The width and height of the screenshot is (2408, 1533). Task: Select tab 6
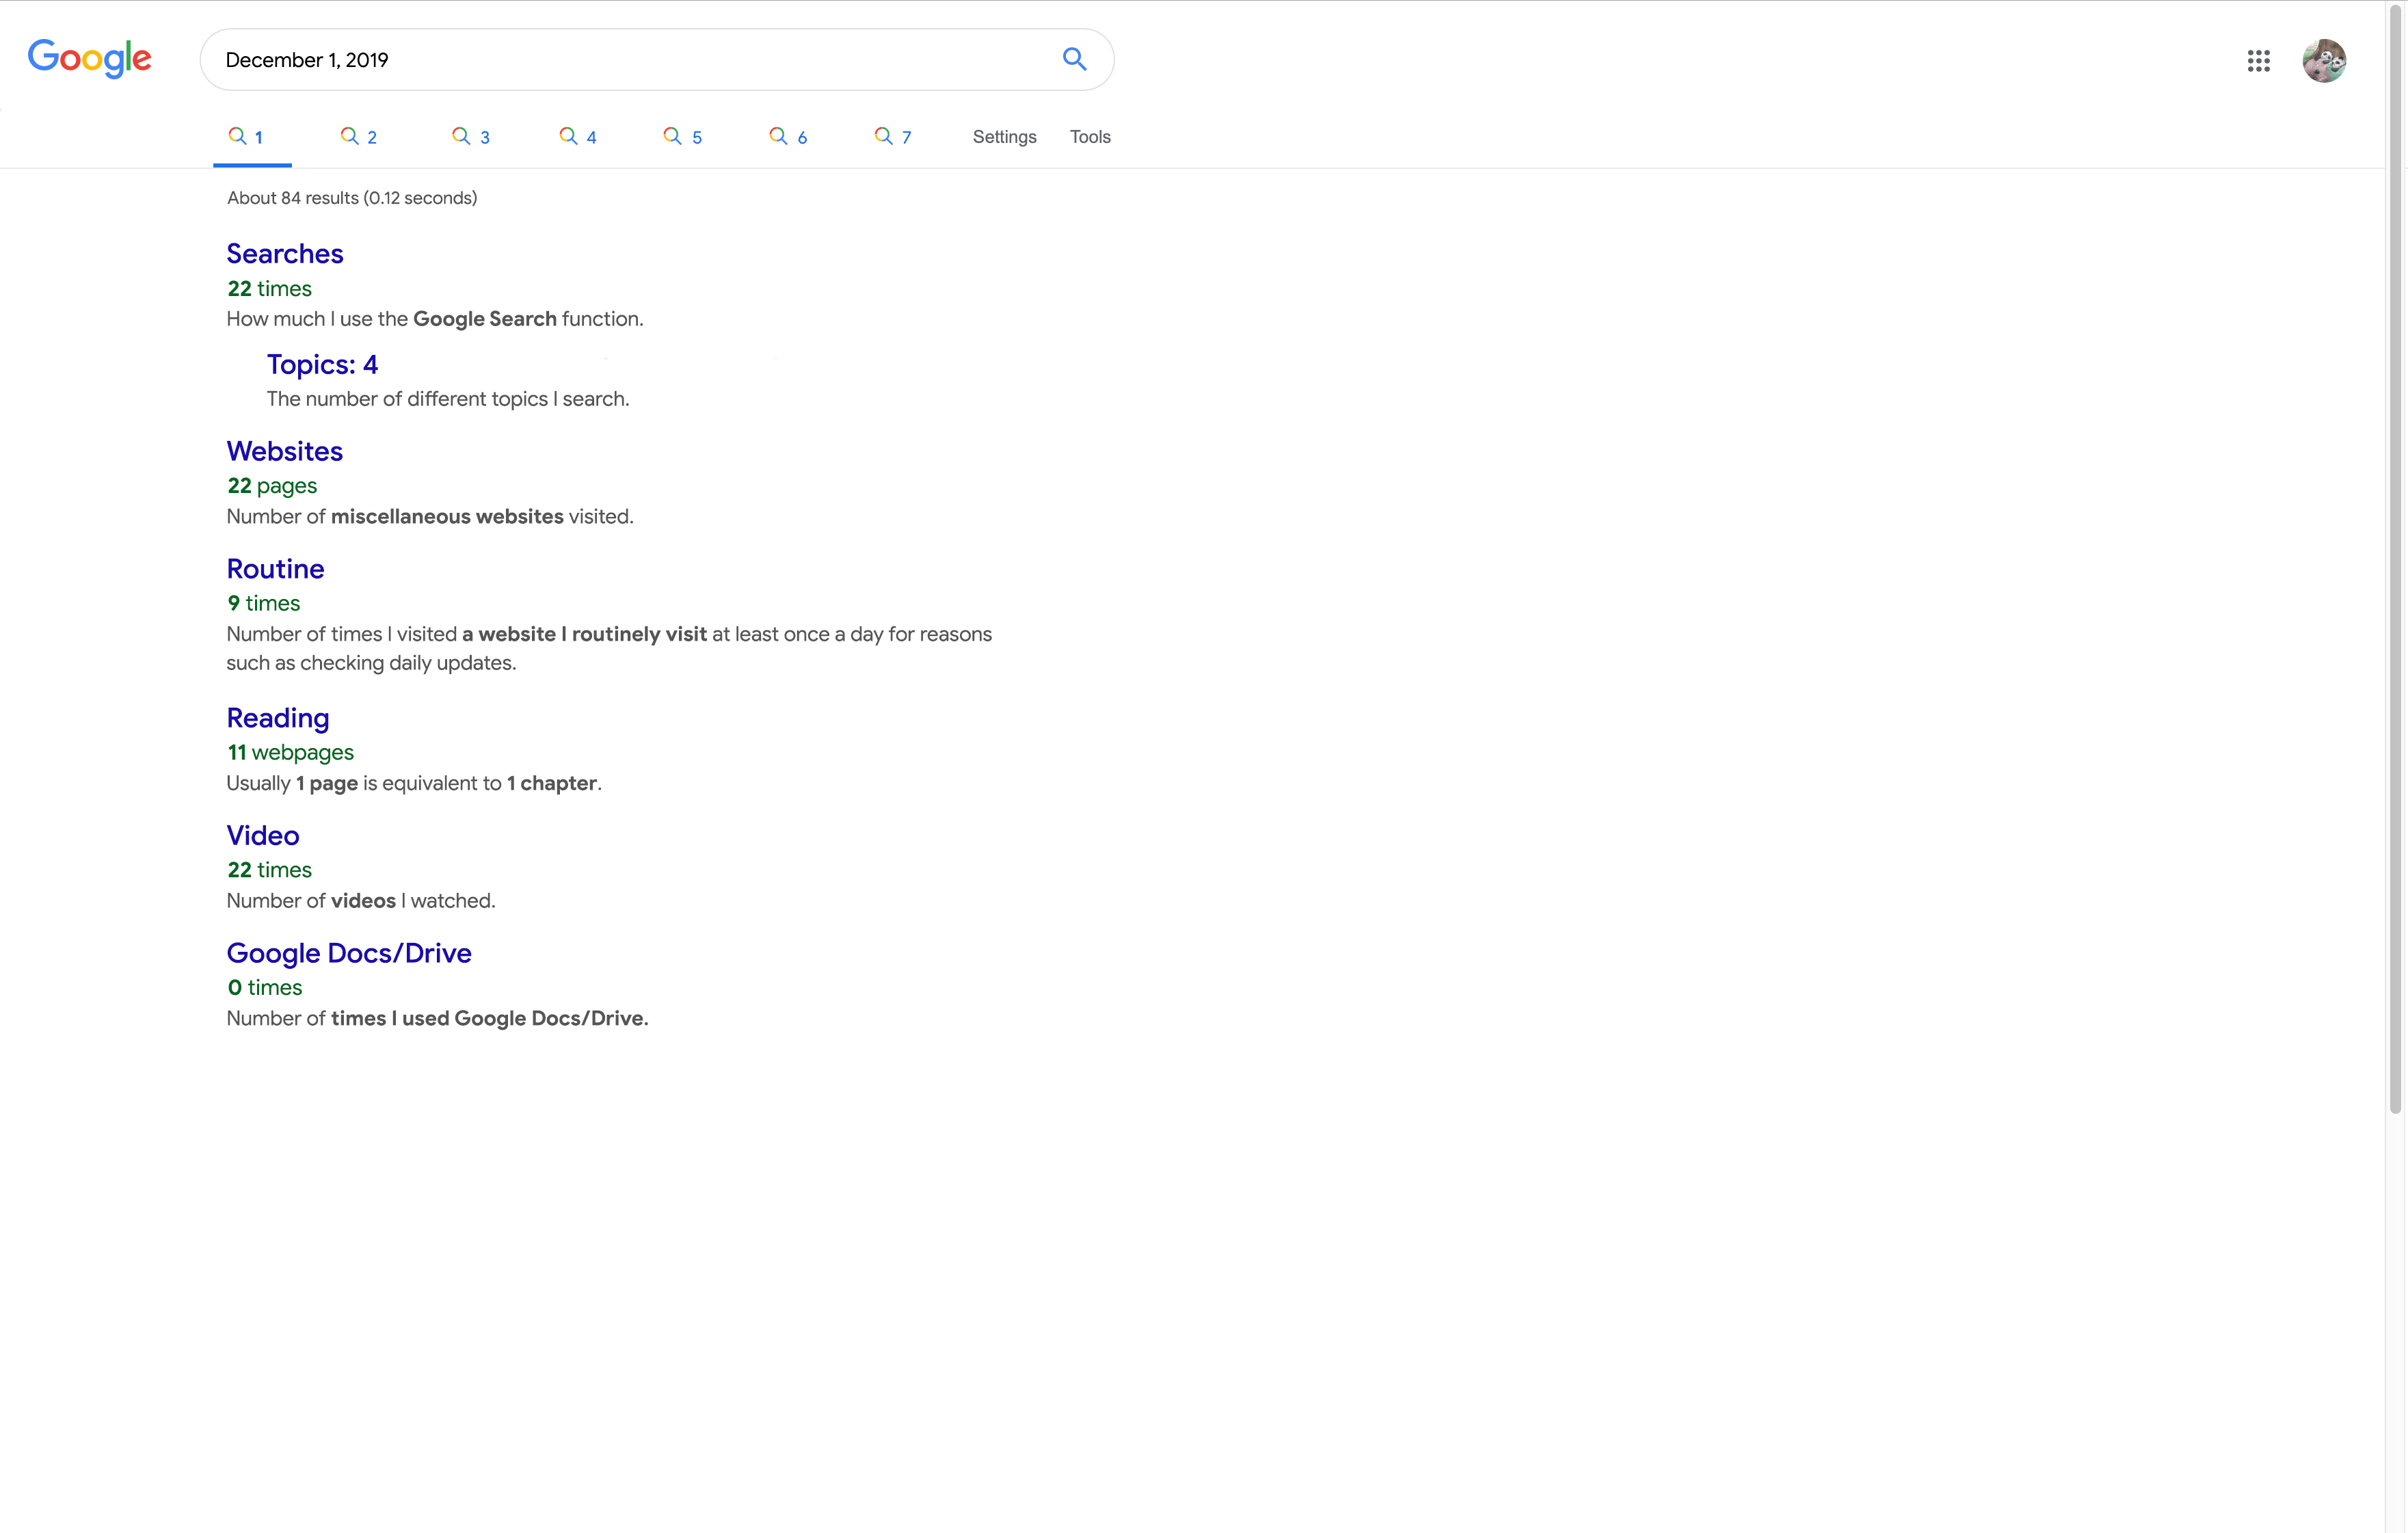788,137
